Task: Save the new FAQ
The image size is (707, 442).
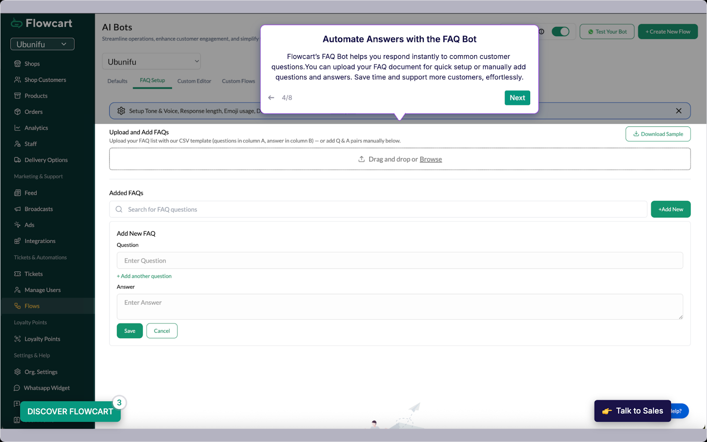Action: pos(129,331)
